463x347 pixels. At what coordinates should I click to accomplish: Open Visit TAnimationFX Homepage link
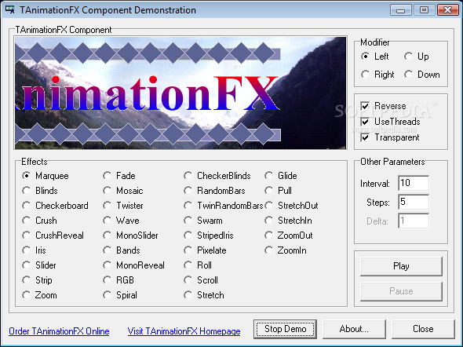click(x=184, y=331)
